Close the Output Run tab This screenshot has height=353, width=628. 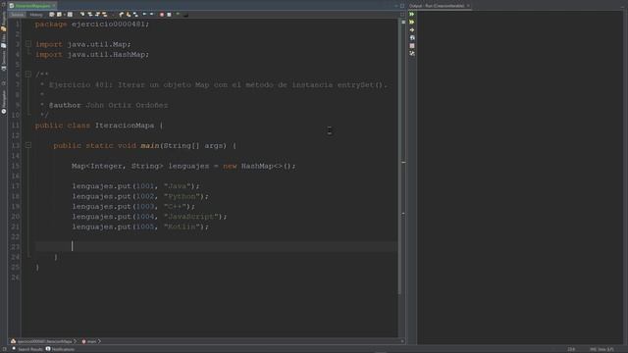[x=468, y=6]
